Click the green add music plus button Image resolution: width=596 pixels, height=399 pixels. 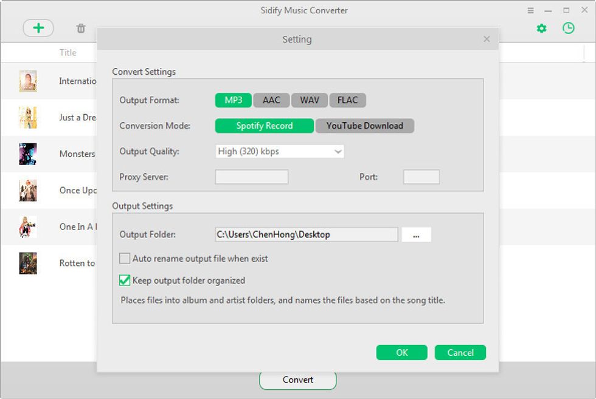coord(38,28)
